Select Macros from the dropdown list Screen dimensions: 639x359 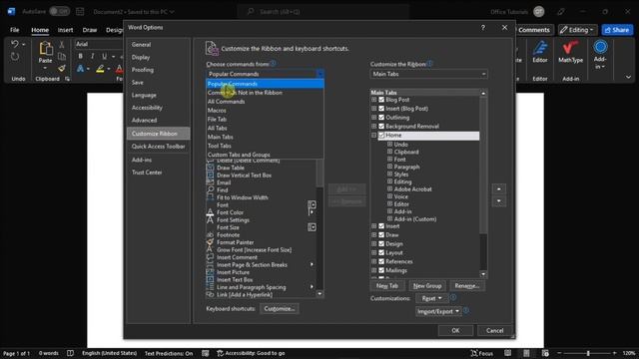pos(265,111)
